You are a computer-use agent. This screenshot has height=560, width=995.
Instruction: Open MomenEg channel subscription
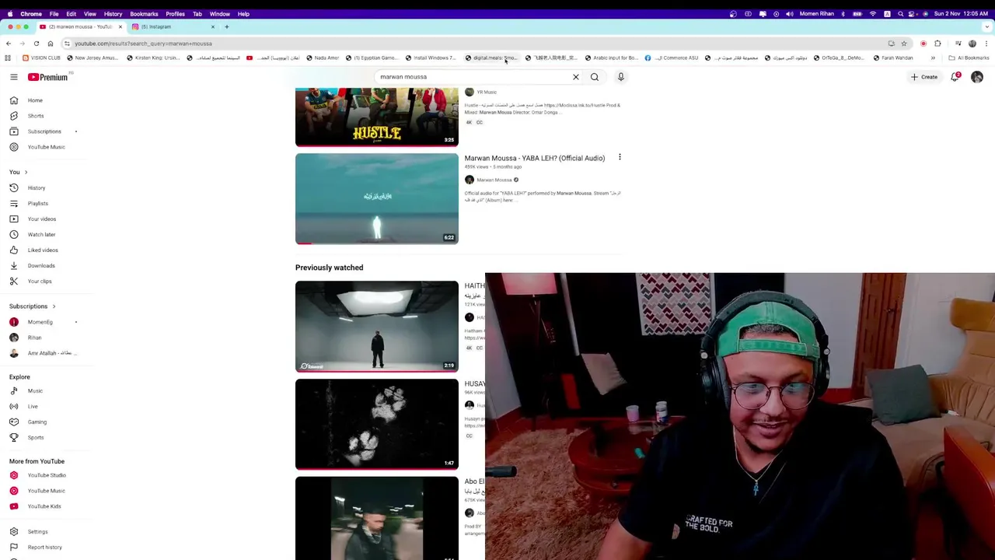click(x=40, y=322)
